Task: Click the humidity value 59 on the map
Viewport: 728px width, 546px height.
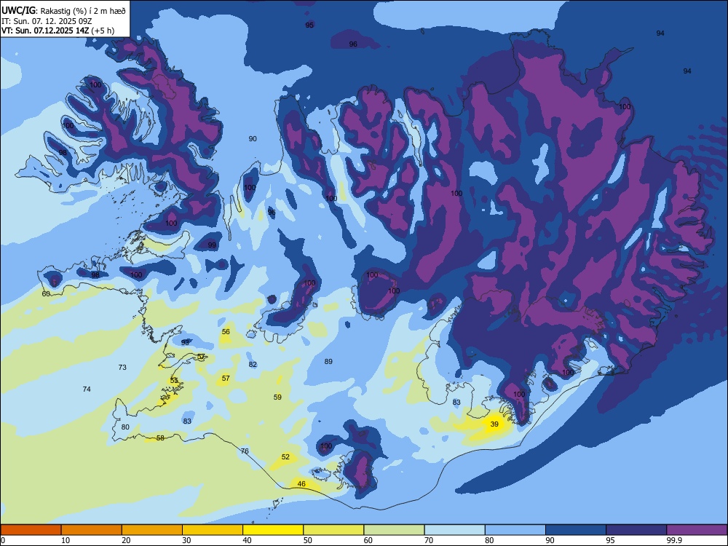Action: click(277, 397)
